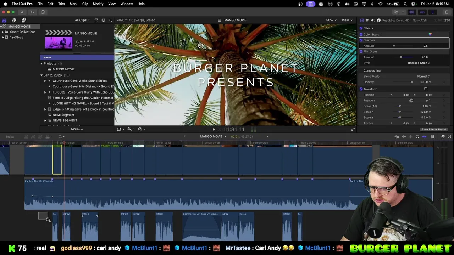The width and height of the screenshot is (454, 255).
Task: Open the Color inspector
Action: [x=367, y=20]
